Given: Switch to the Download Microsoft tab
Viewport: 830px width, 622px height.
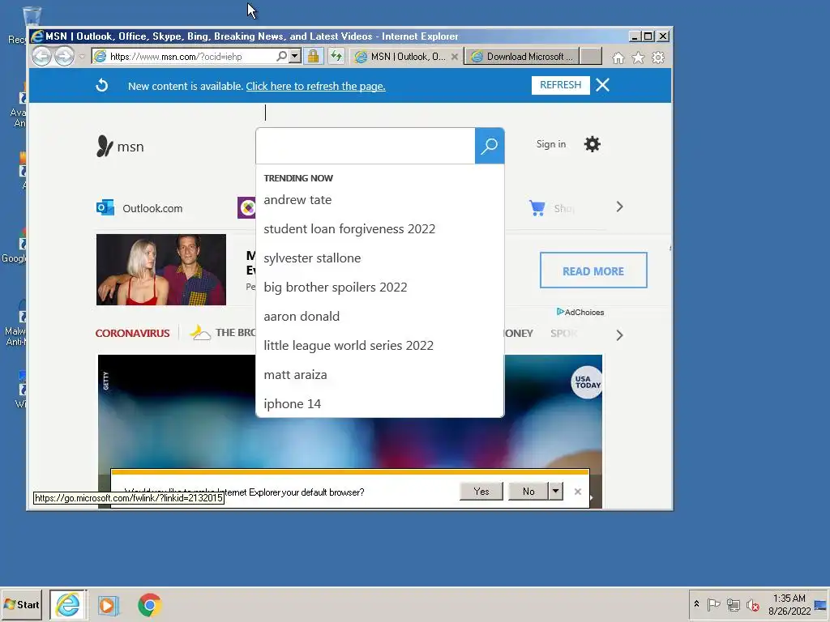Looking at the screenshot, I should click(x=523, y=57).
